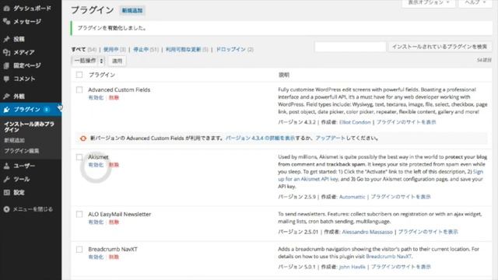Click the Comments bubble icon
The height and width of the screenshot is (280, 498).
[x=6, y=79]
